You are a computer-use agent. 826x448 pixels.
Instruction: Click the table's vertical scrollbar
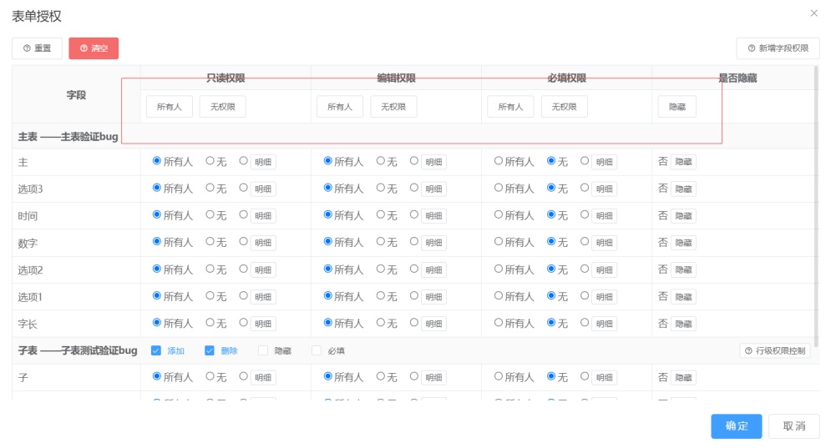click(x=816, y=209)
